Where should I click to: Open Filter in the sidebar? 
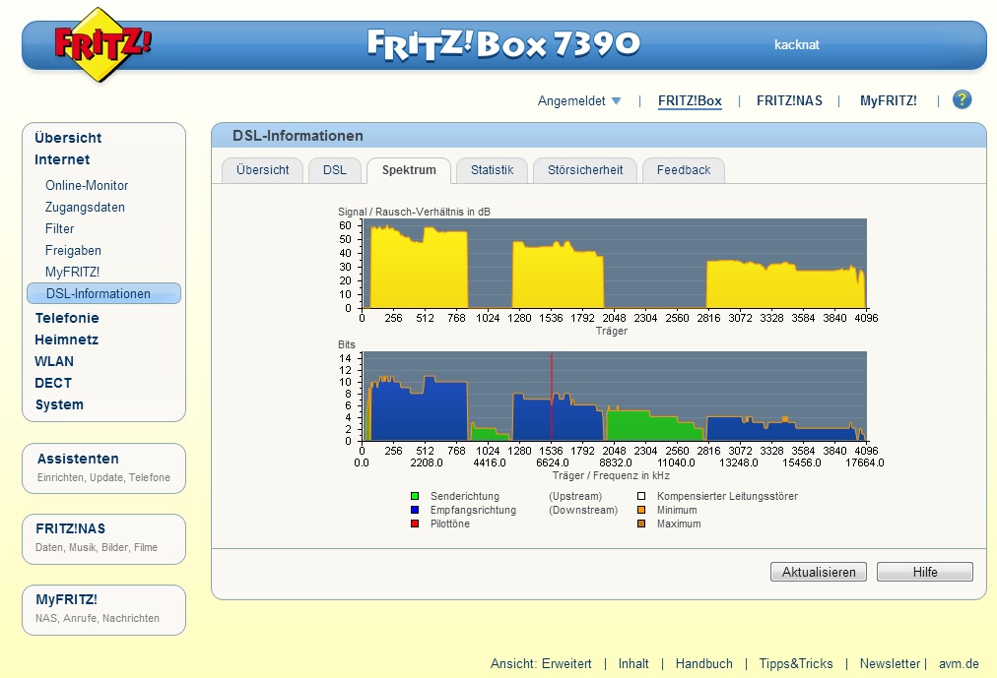(x=60, y=228)
